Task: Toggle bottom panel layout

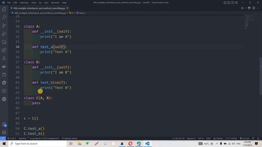Action: 228,2
